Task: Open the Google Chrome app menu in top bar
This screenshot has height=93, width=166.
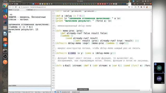Action: 16,1
